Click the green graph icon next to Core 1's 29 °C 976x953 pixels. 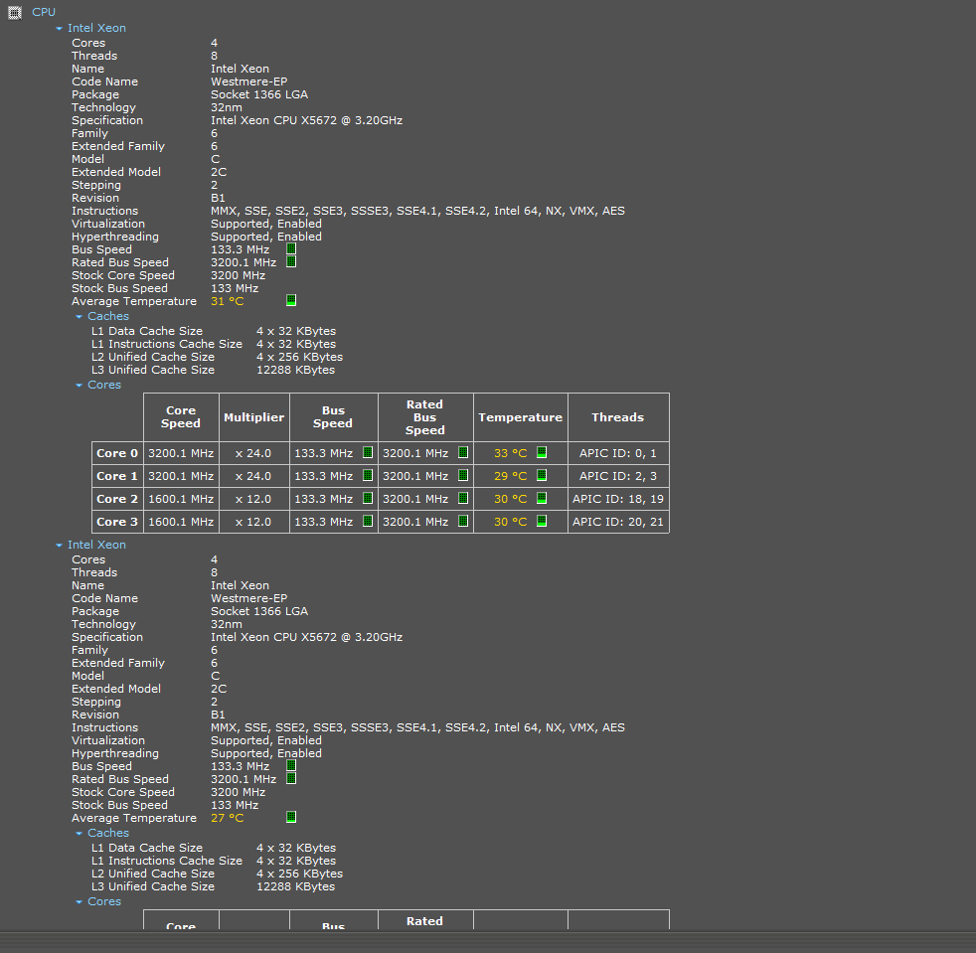click(x=542, y=476)
